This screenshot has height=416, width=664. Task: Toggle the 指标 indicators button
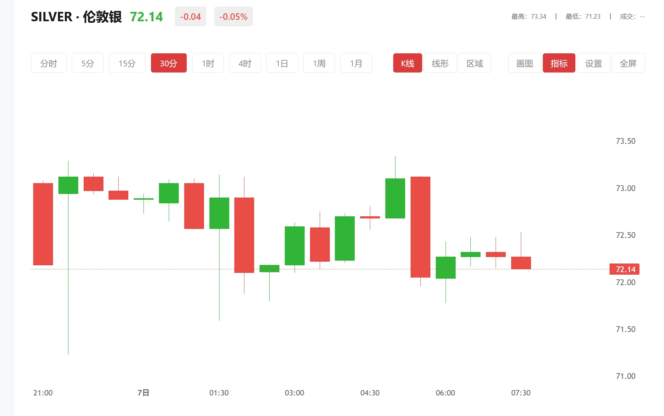pyautogui.click(x=559, y=63)
